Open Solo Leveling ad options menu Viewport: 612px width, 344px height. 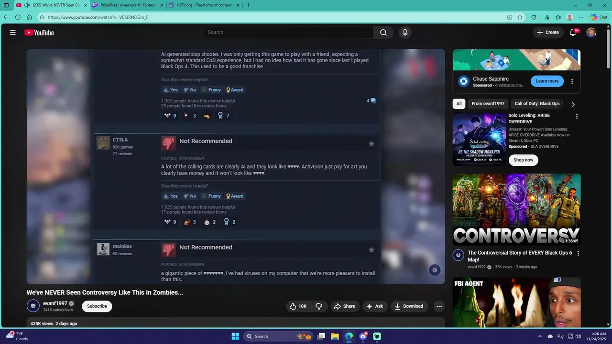(x=577, y=117)
